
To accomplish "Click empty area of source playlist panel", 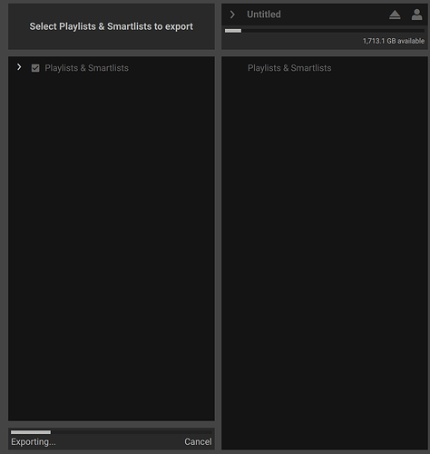I will point(112,242).
